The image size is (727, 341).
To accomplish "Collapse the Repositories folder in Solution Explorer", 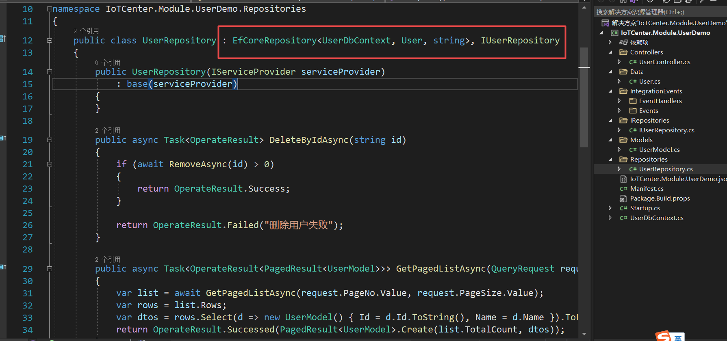I will pyautogui.click(x=610, y=160).
